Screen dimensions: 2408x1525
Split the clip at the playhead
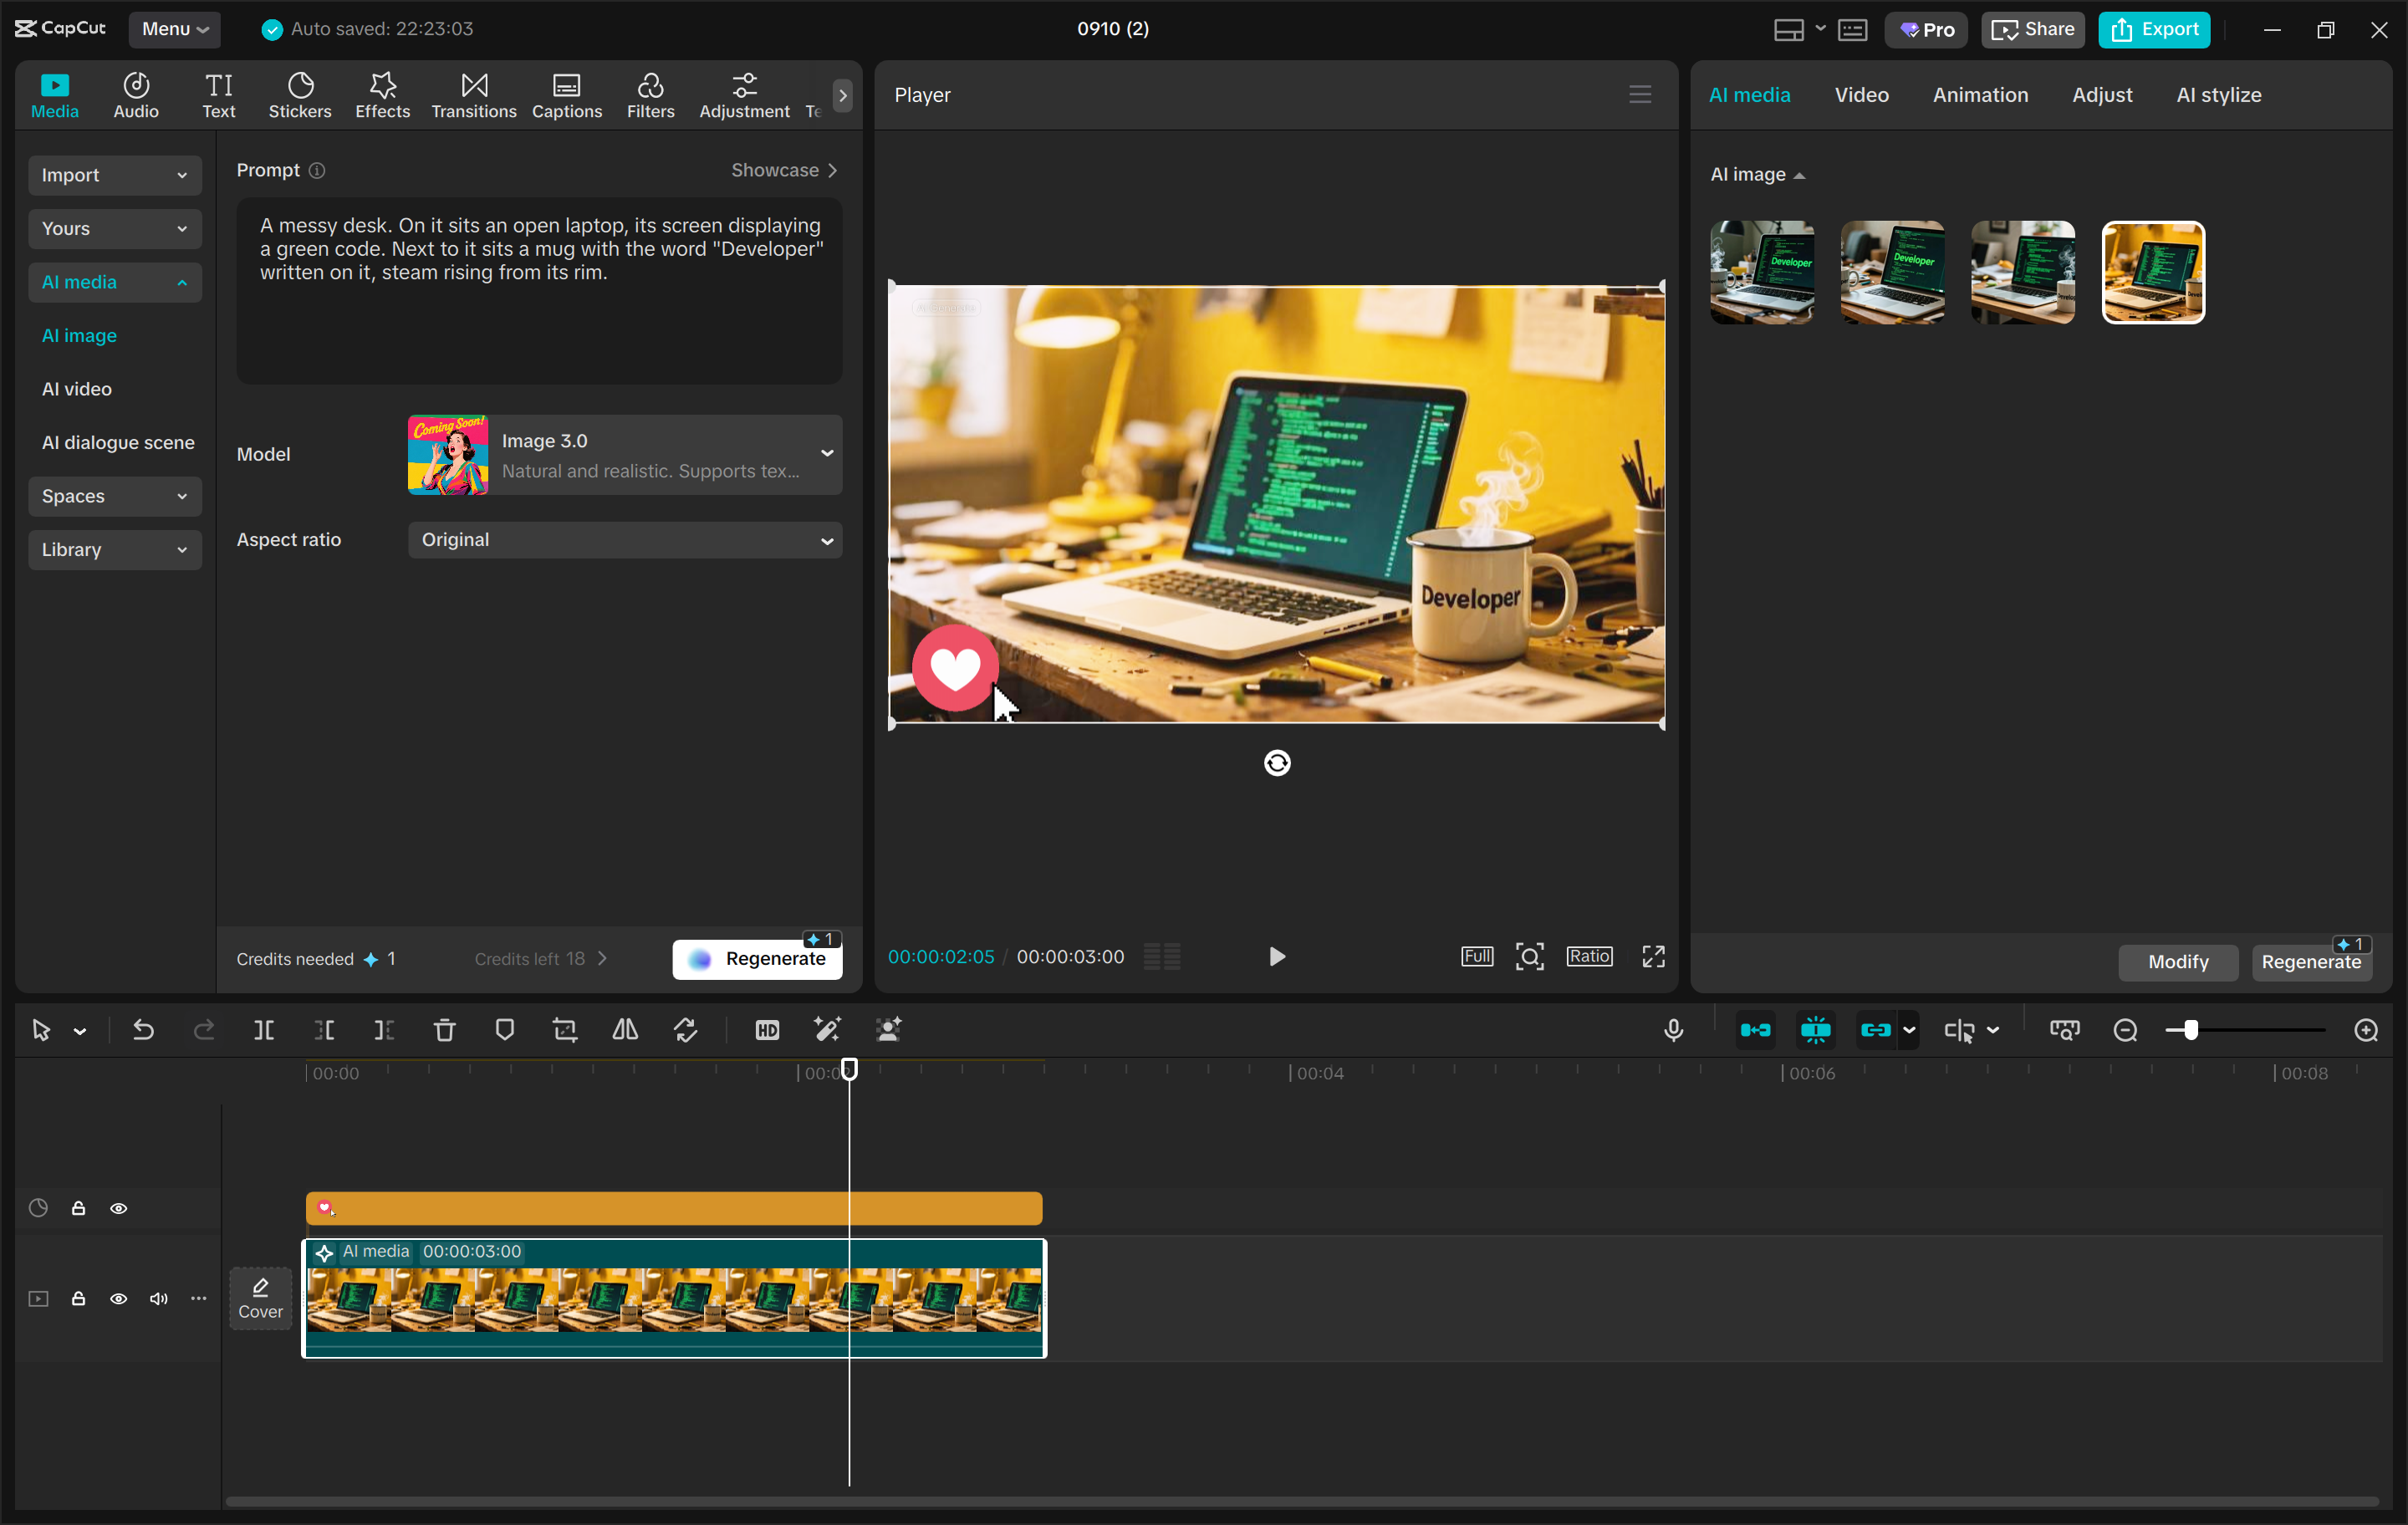click(x=264, y=1030)
